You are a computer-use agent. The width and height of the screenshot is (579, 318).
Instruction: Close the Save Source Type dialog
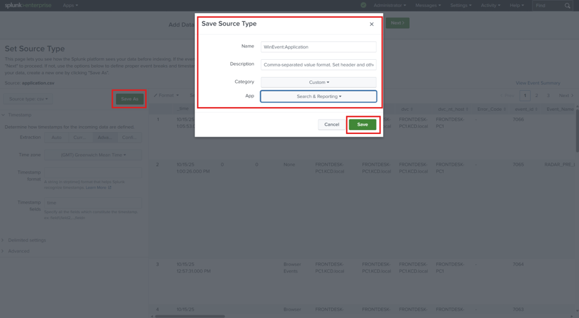[372, 24]
